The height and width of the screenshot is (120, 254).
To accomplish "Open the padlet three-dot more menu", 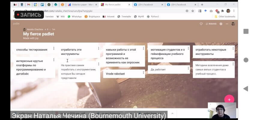I will [227, 24].
